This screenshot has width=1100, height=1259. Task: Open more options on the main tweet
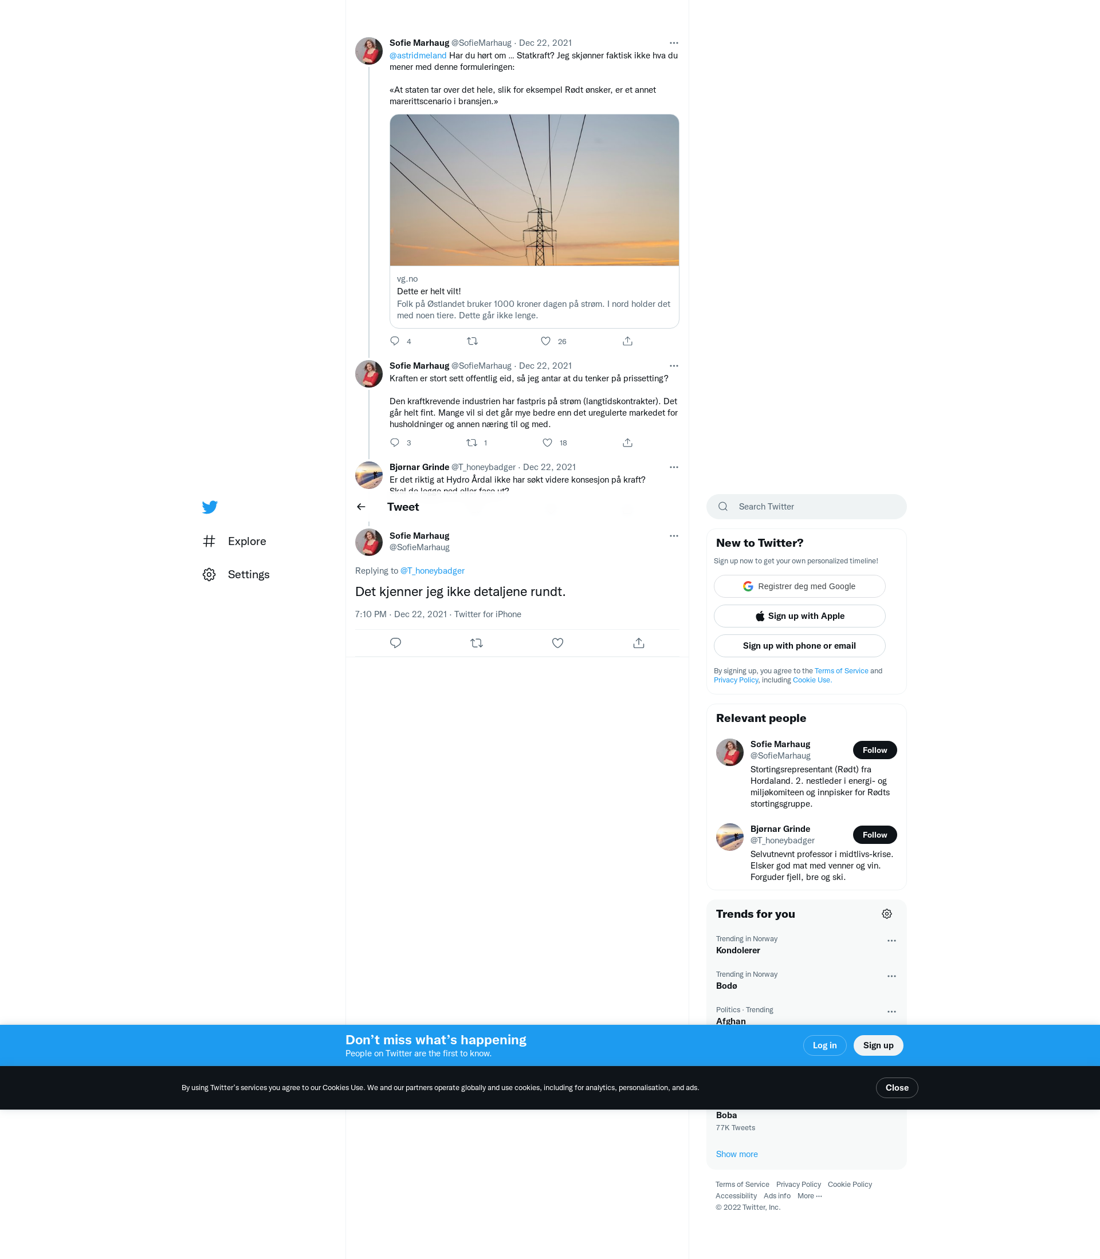click(x=673, y=536)
